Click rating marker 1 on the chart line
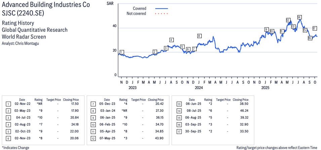 tap(121, 52)
